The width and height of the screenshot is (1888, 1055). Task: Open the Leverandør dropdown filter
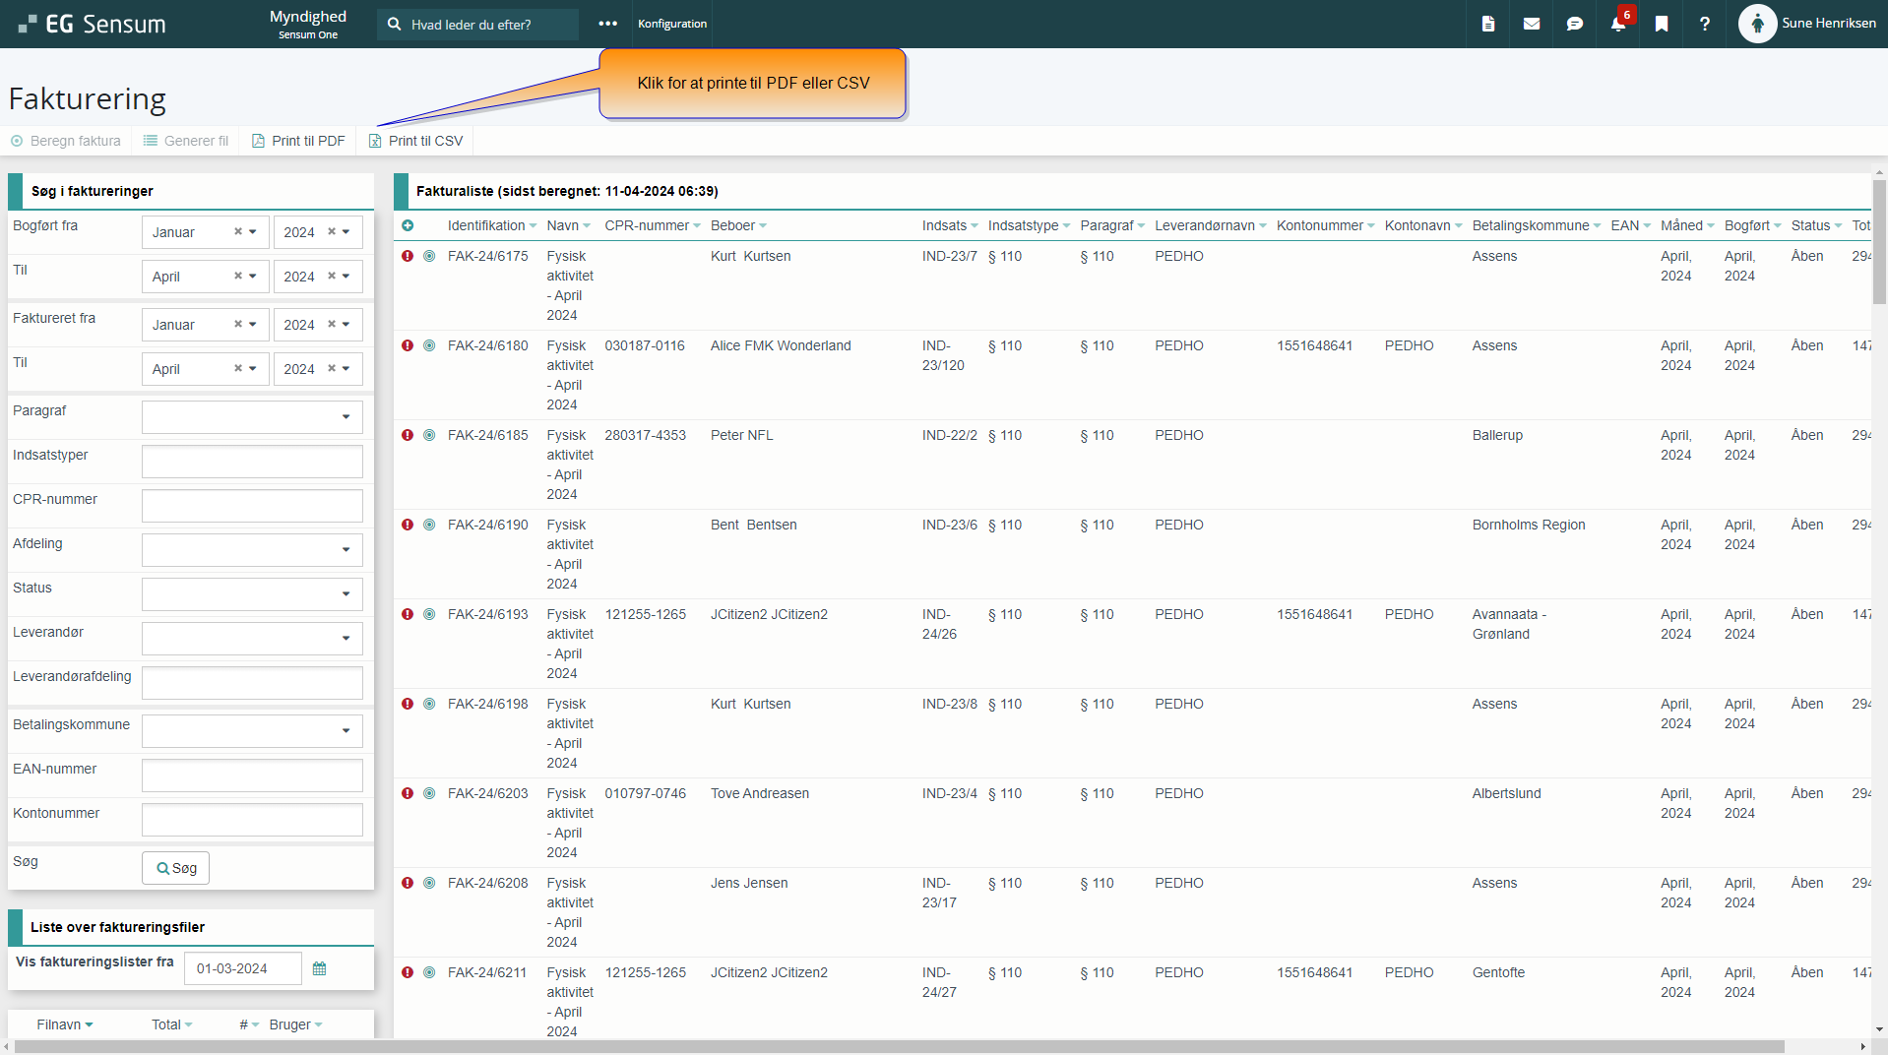(x=252, y=639)
